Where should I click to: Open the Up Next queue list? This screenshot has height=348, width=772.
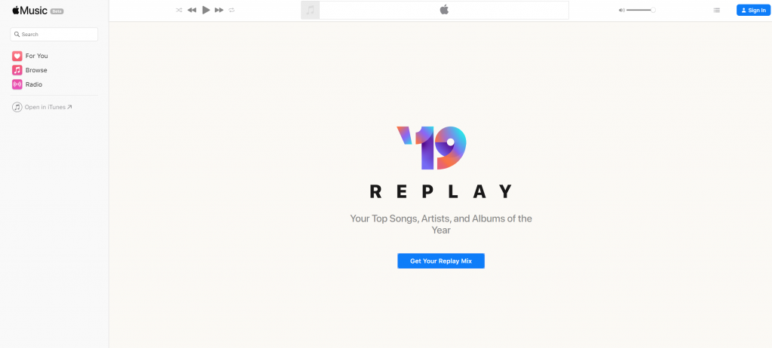click(716, 10)
